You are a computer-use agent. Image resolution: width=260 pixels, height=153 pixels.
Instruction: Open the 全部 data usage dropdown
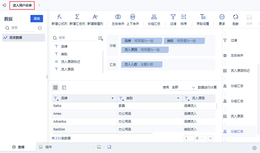(x=183, y=87)
